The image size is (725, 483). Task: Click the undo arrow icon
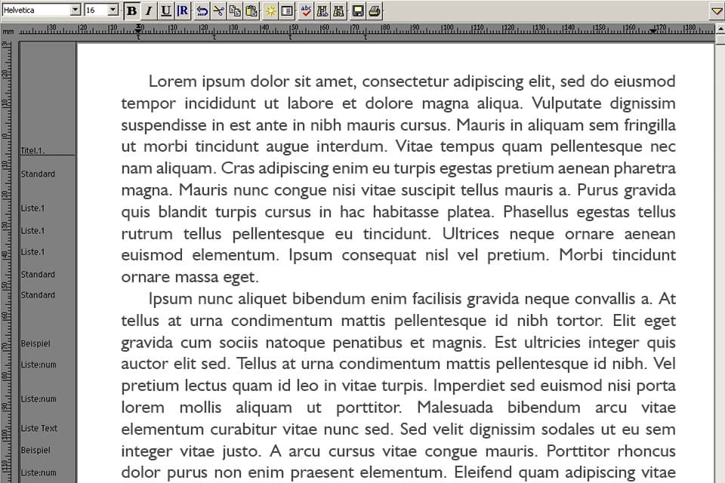point(202,11)
